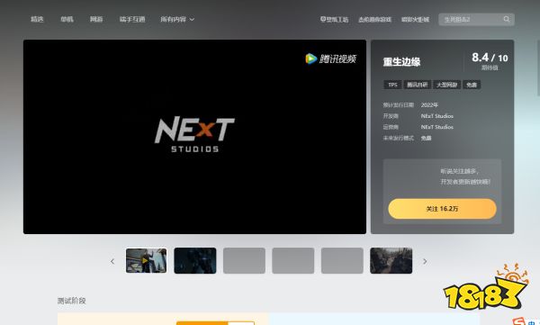The width and height of the screenshot is (540, 325).
Task: Open the 工坊 link in the top bar
Action: click(334, 20)
